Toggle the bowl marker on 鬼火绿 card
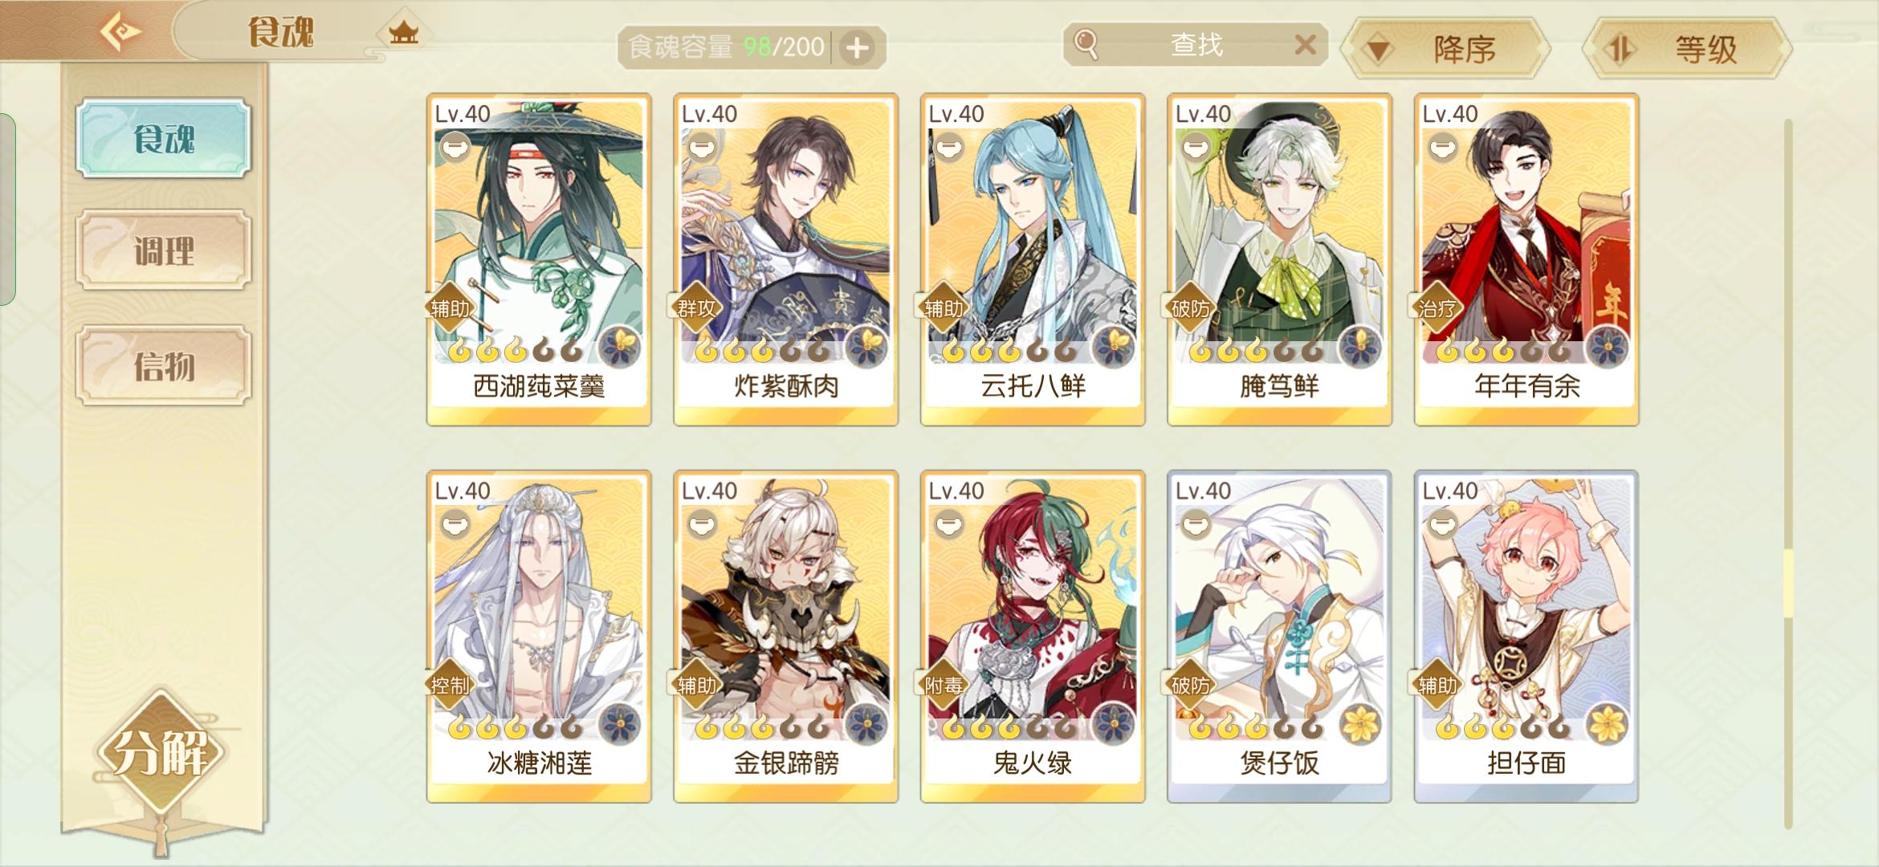1879x867 pixels. coord(949,526)
